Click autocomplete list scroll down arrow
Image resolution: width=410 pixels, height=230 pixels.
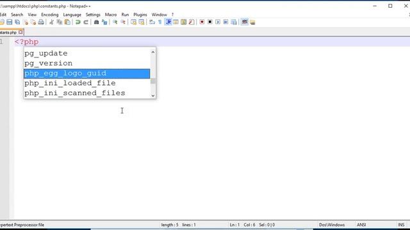click(x=153, y=95)
